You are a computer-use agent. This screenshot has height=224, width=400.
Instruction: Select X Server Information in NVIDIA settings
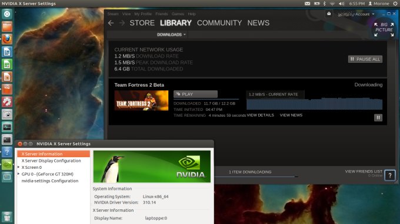(54, 154)
